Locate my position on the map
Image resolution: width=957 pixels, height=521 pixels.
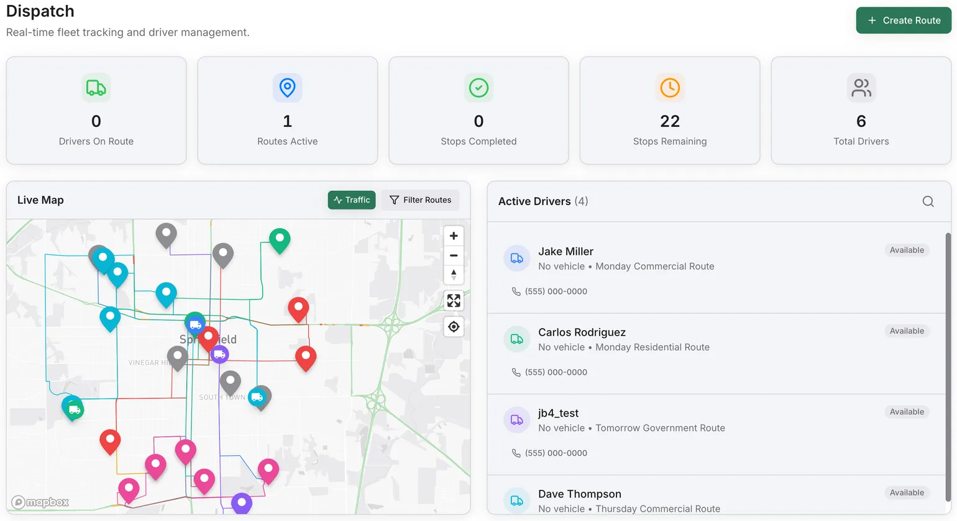click(454, 327)
